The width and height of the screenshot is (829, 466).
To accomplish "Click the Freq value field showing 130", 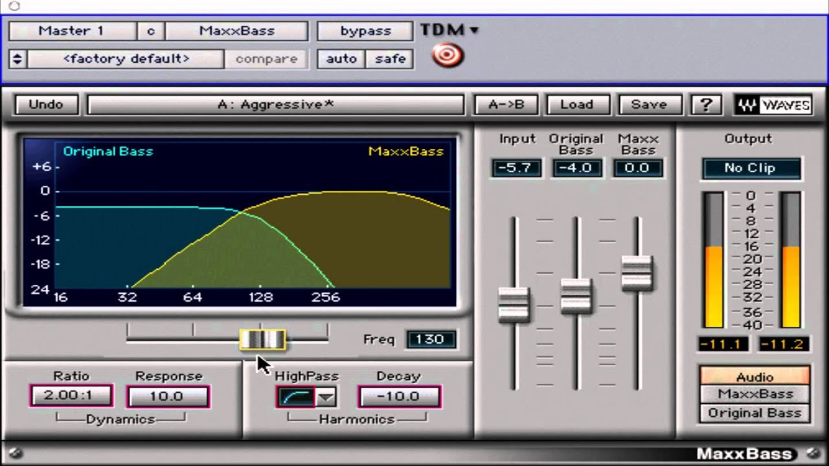I will [431, 339].
